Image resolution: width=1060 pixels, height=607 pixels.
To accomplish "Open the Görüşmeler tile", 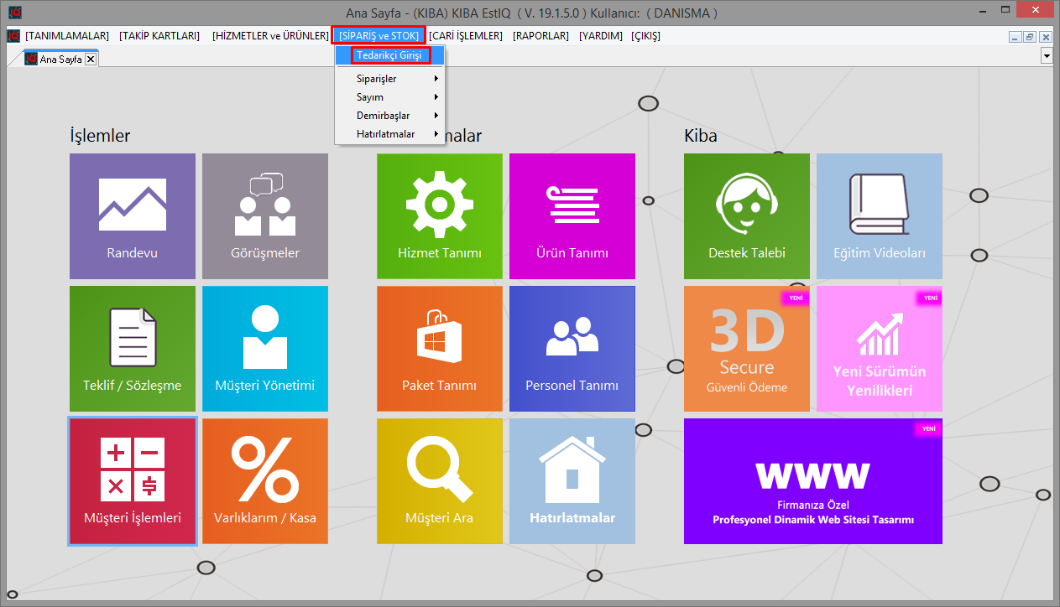I will coord(265,215).
